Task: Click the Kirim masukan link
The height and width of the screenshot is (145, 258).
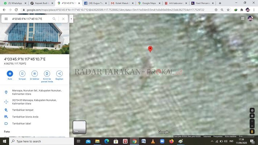Action: pos(230,136)
